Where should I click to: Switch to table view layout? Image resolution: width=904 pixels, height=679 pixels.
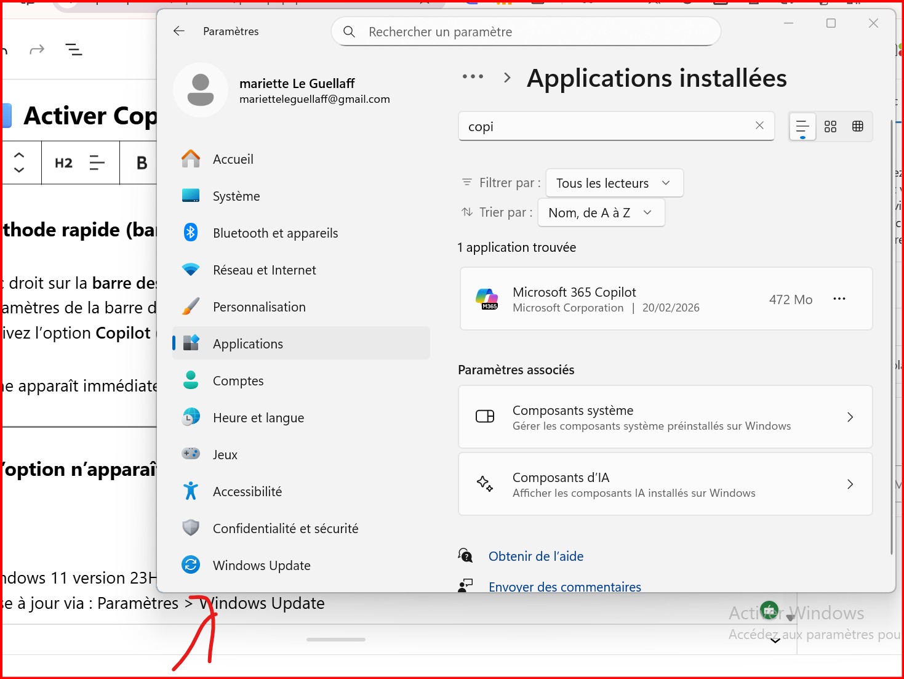[x=858, y=127]
